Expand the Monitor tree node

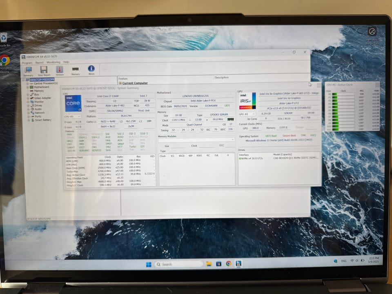click(28, 102)
